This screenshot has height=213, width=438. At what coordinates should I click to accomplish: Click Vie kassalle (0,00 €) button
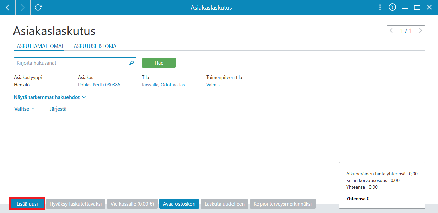tap(132, 204)
